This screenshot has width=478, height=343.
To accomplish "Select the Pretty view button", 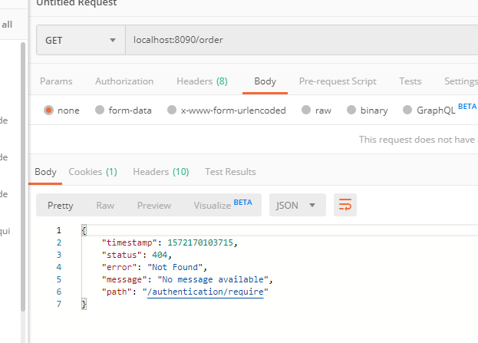I will (61, 206).
